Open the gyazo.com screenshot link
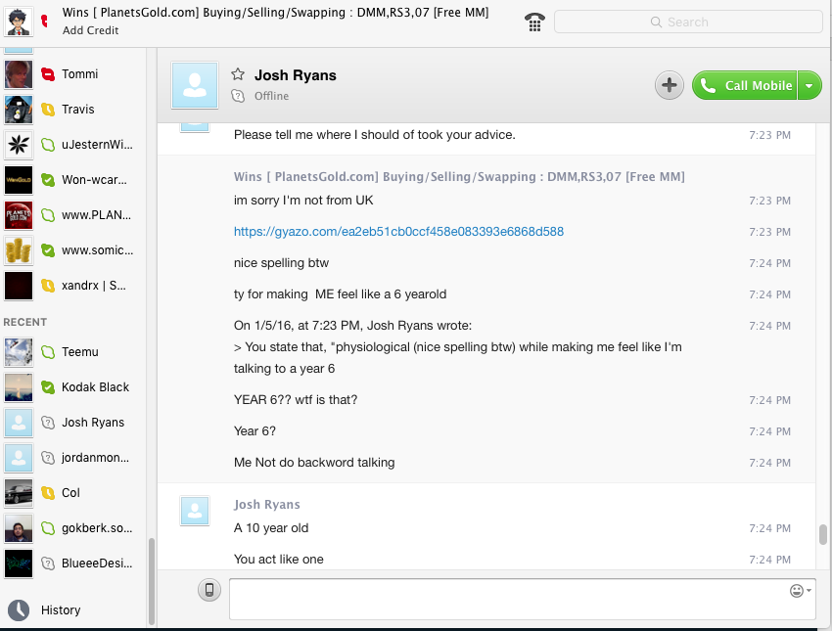832x631 pixels. pyautogui.click(x=398, y=232)
